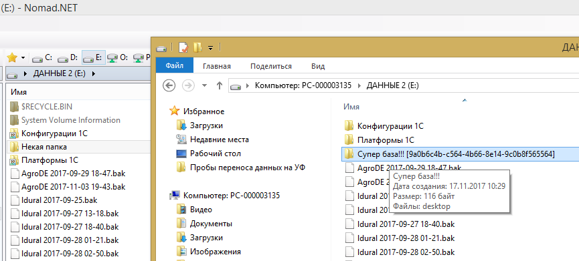
Task: Click Компьютер: PC-000003135 in Explorer address bar
Action: (x=303, y=85)
